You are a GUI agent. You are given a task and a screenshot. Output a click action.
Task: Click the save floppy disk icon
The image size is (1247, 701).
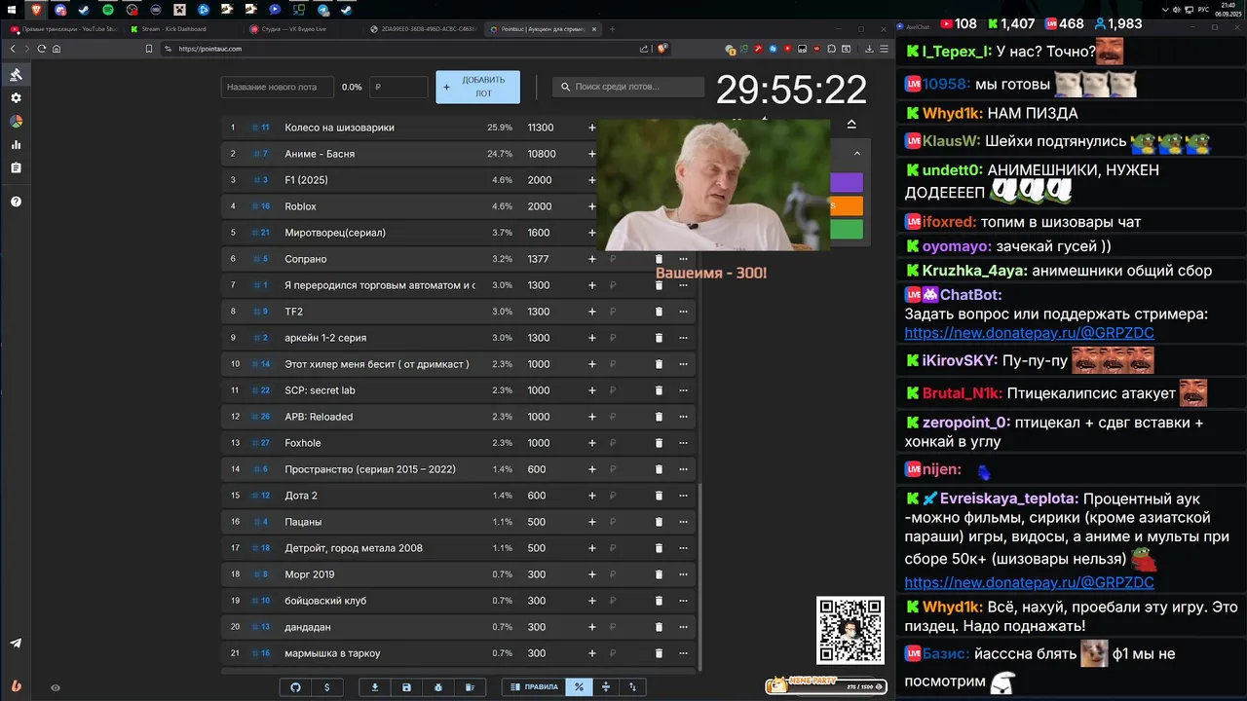tap(406, 687)
